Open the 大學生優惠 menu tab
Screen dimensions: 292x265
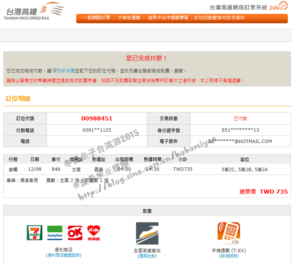tap(129, 18)
